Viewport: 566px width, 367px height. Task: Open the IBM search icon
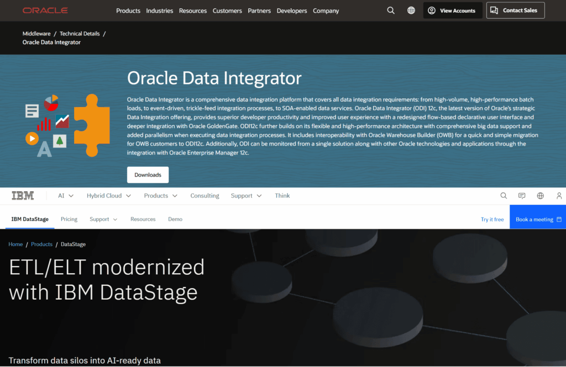click(504, 195)
